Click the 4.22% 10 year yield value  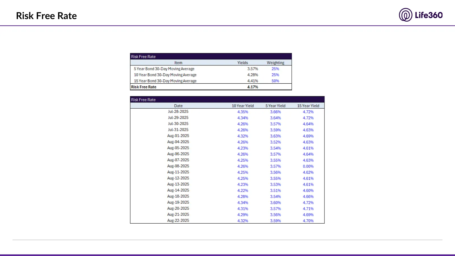click(243, 191)
